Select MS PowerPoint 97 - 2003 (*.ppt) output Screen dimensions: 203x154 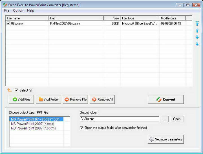coord(36,119)
